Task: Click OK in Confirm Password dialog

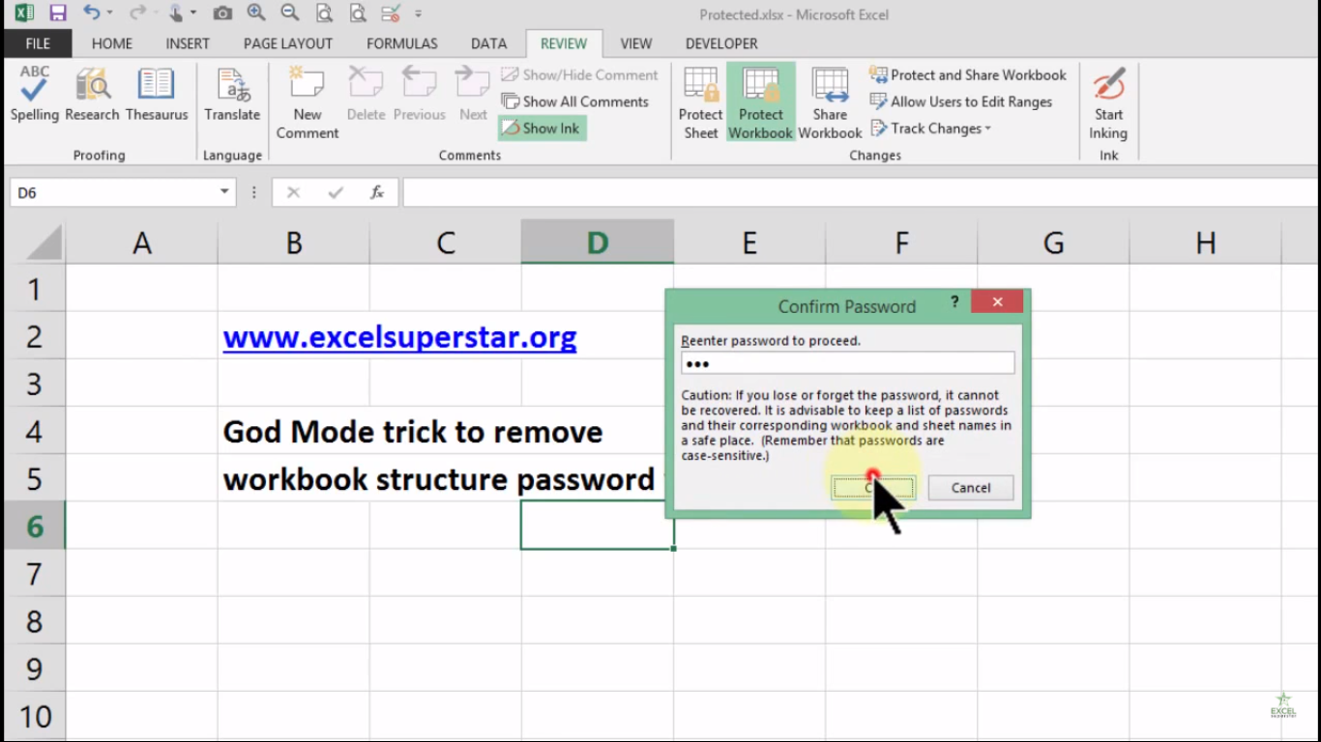Action: (873, 488)
